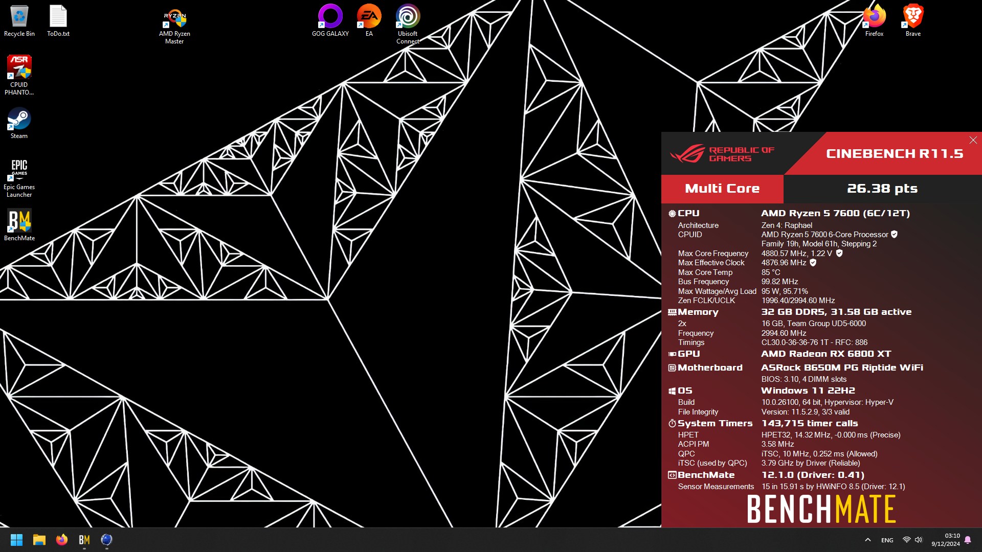982x552 pixels.
Task: Click Version: 11.5.2.9, 3/3 valid
Action: click(805, 412)
